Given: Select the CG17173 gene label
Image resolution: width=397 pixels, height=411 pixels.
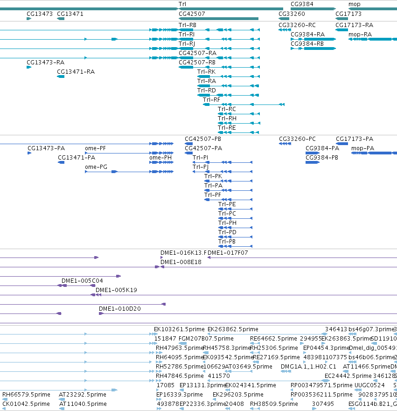Looking at the screenshot, I should (348, 14).
